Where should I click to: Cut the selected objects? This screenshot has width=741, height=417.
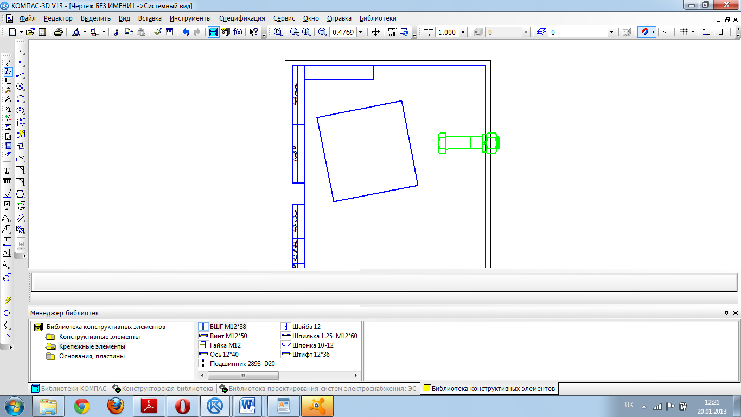point(117,32)
